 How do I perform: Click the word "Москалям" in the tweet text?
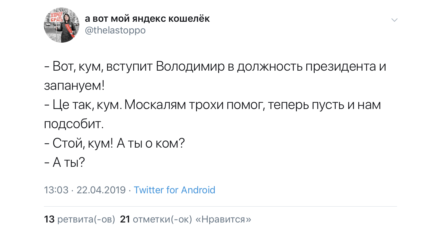155,105
